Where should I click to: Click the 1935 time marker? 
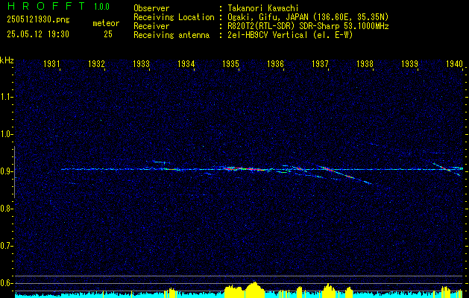[x=231, y=63]
